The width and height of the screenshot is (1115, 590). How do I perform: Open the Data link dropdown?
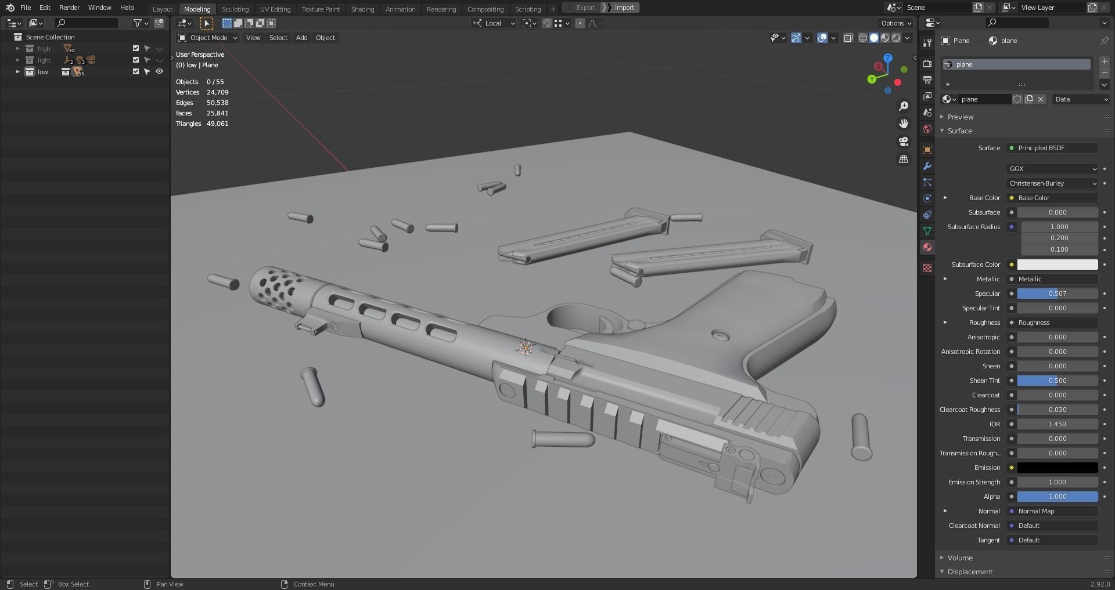(x=1081, y=99)
